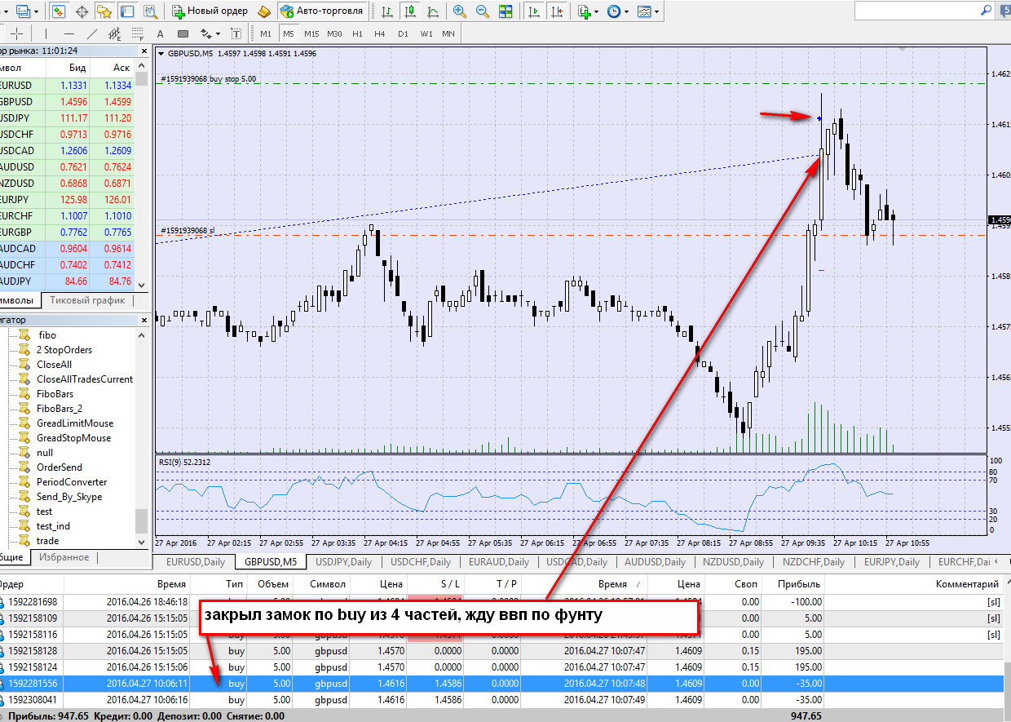
Task: Click the Market Watch scrollbar thumb
Action: click(x=142, y=79)
